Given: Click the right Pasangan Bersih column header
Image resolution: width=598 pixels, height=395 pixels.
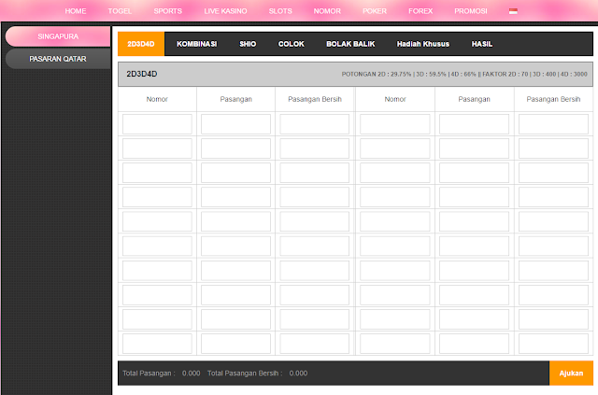Looking at the screenshot, I should point(553,99).
